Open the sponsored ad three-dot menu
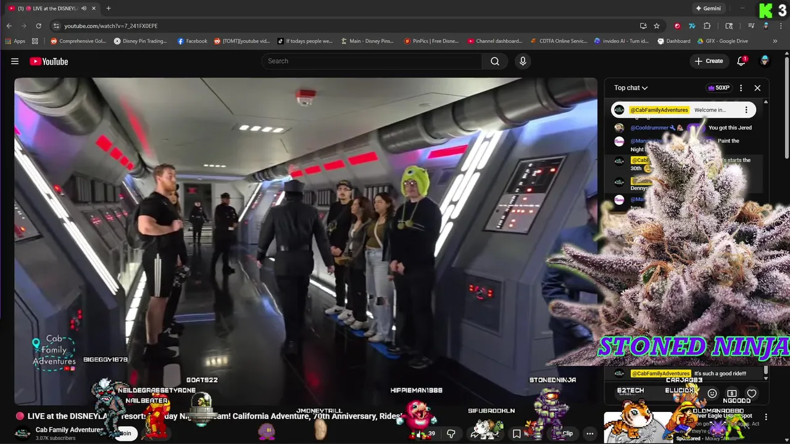 click(766, 417)
